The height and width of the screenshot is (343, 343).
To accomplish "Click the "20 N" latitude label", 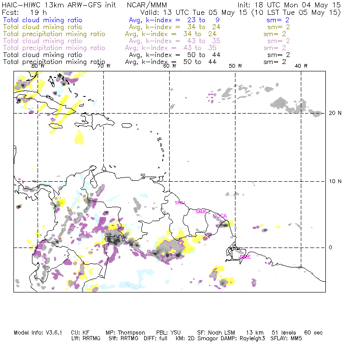I will [x=335, y=113].
